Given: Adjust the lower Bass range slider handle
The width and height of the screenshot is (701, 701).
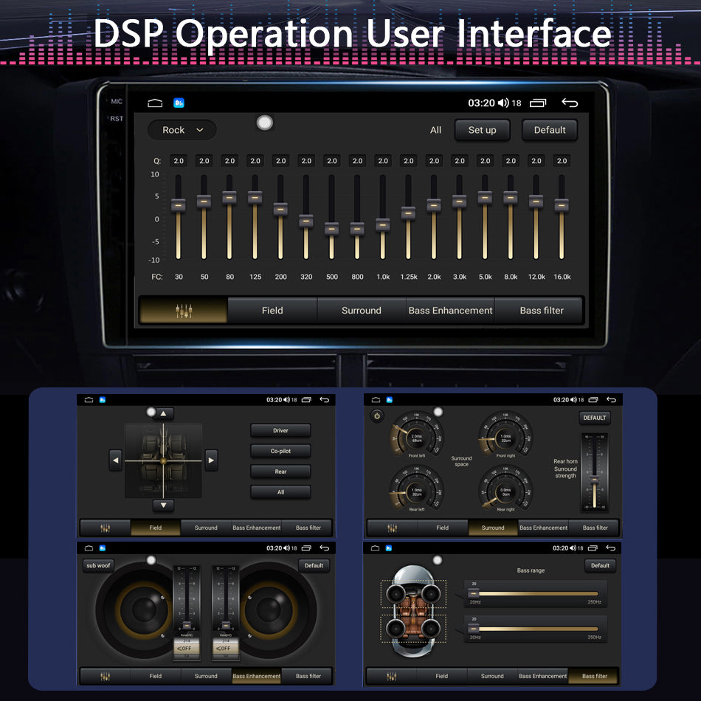Looking at the screenshot, I should [474, 629].
